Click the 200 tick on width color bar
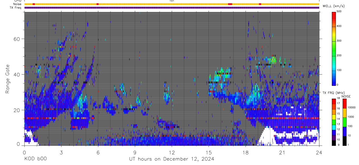The image size is (359, 165). 339,56
